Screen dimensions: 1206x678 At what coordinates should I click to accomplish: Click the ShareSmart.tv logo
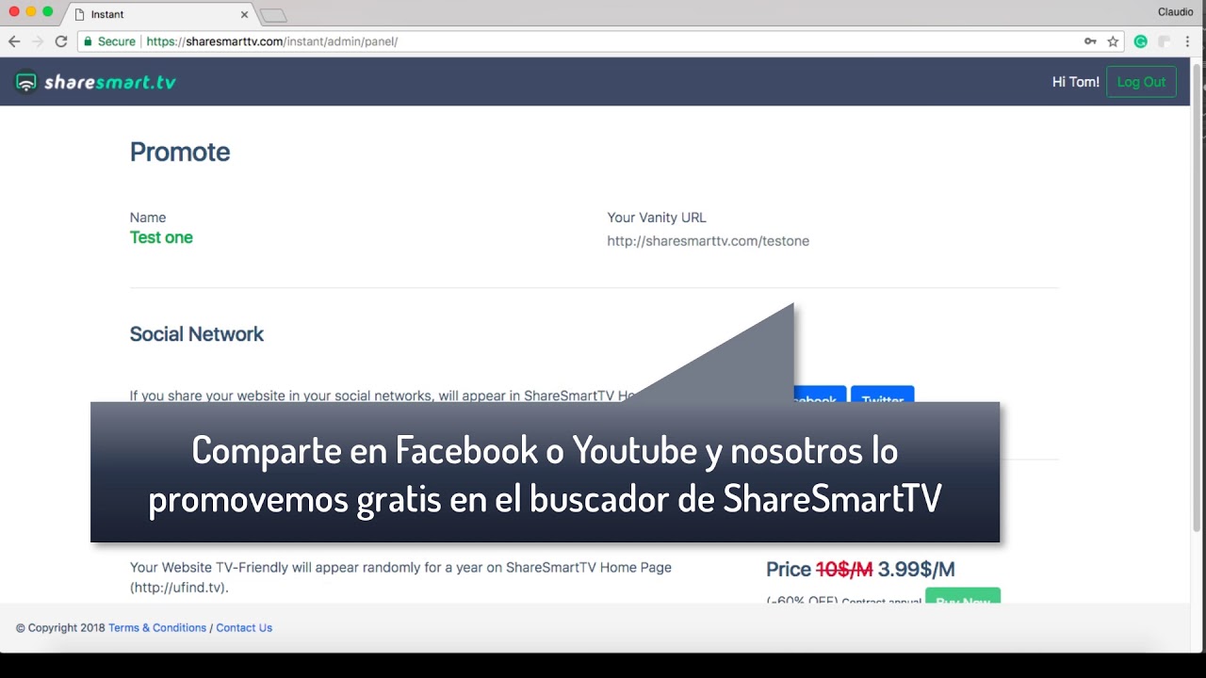click(96, 82)
